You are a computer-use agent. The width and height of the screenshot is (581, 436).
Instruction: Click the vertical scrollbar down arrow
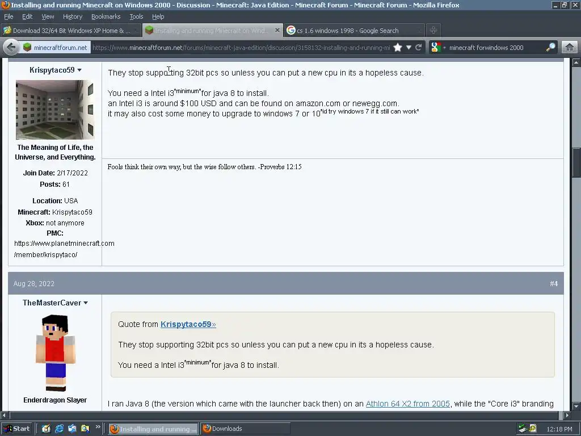coord(576,406)
